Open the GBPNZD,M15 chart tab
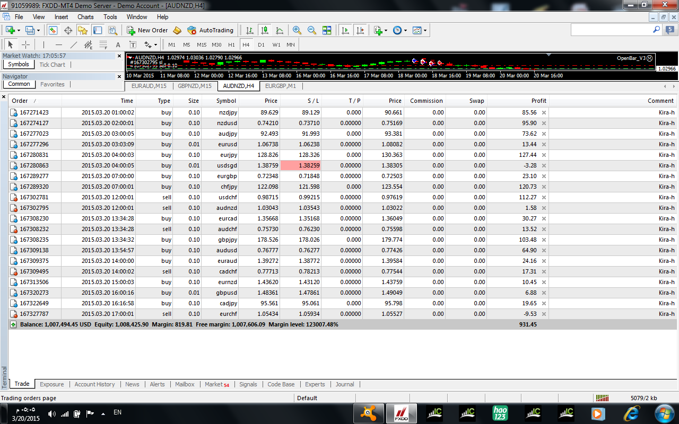The width and height of the screenshot is (679, 424). coord(195,86)
